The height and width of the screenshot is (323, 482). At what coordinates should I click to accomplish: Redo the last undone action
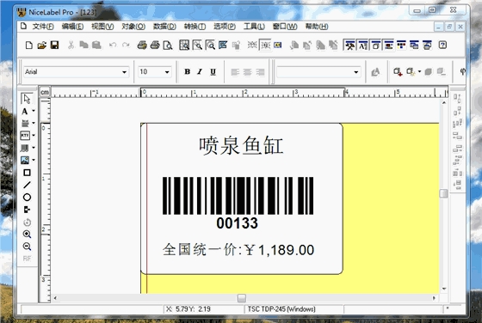pos(126,46)
